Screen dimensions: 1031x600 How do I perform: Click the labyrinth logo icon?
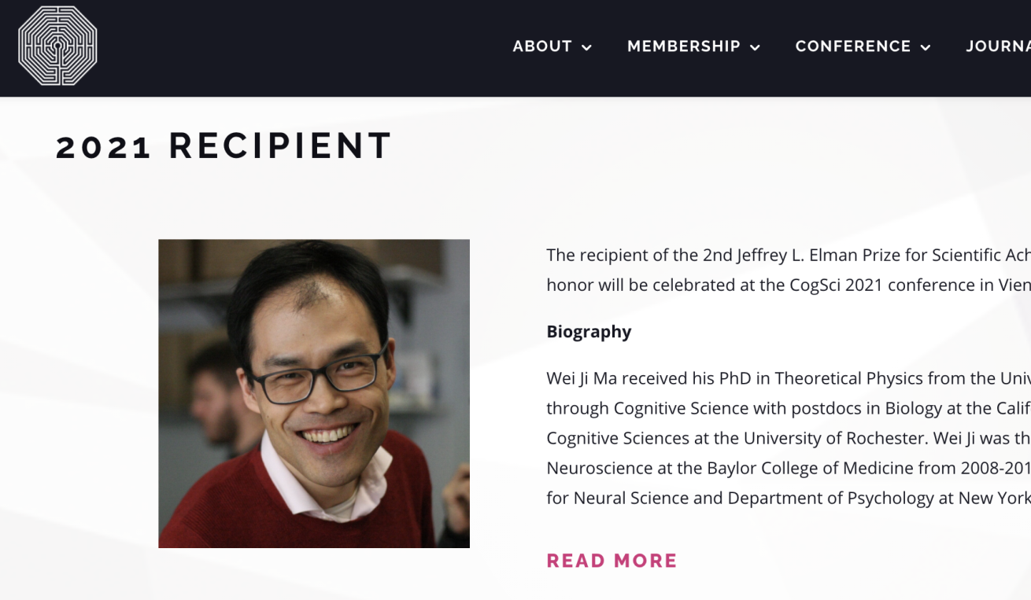[x=57, y=47]
